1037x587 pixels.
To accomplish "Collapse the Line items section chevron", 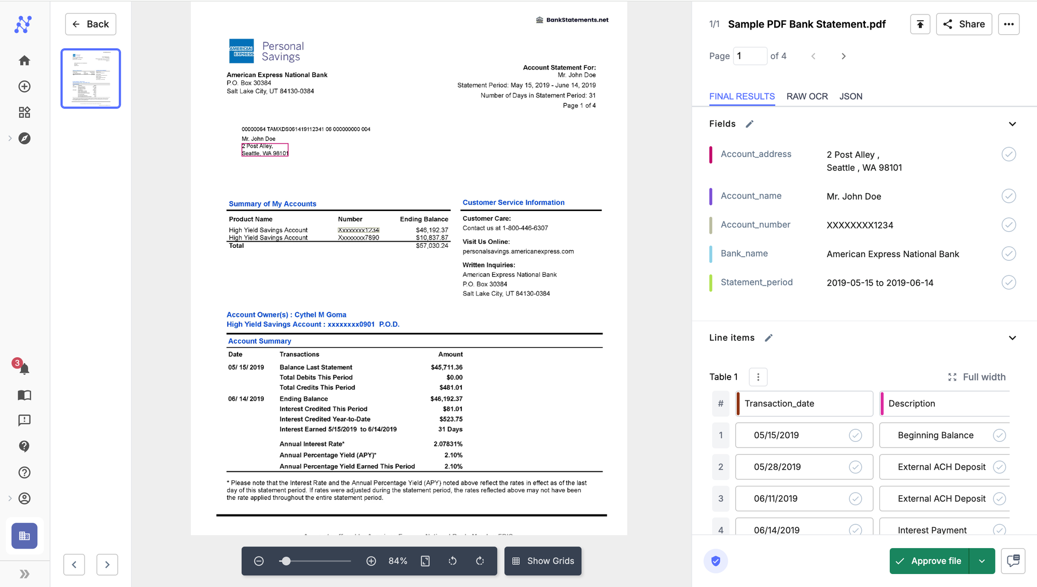I will click(x=1012, y=338).
